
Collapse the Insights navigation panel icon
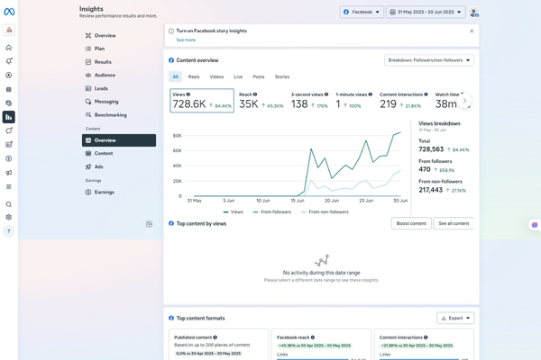click(x=150, y=224)
